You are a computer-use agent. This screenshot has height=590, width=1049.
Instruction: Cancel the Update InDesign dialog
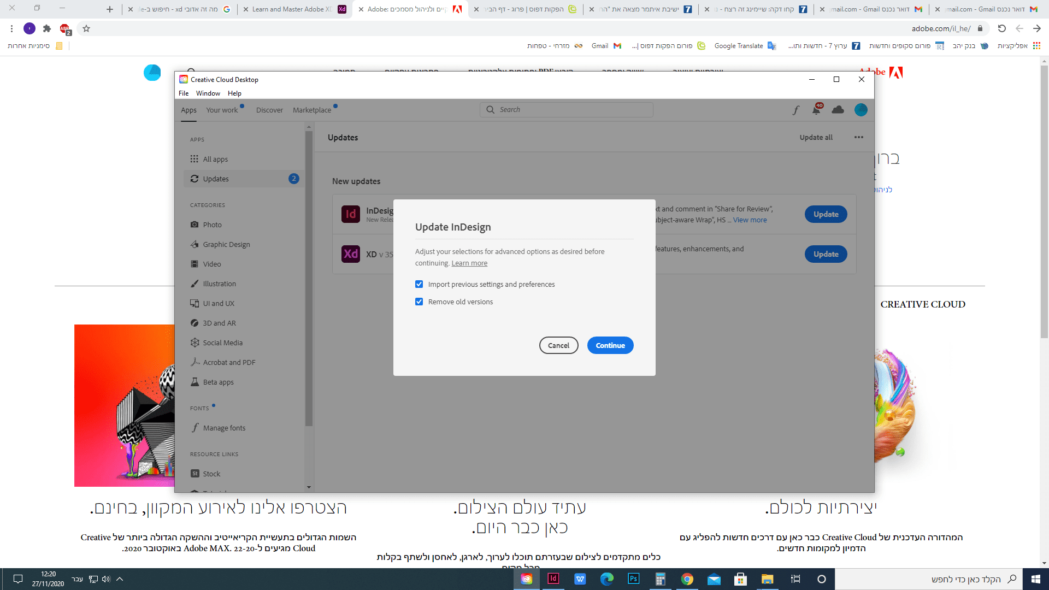(558, 345)
